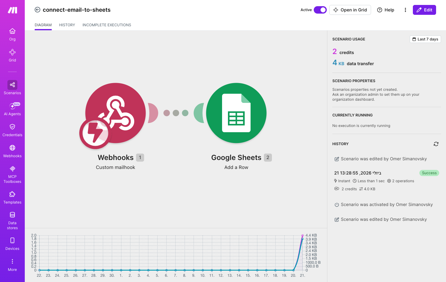This screenshot has height=282, width=446.
Task: Click the Edit scenario button
Action: 424,10
